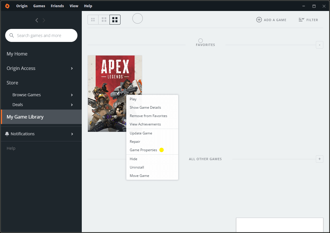Choose Uninstall
This screenshot has height=233, width=330.
tap(152, 167)
